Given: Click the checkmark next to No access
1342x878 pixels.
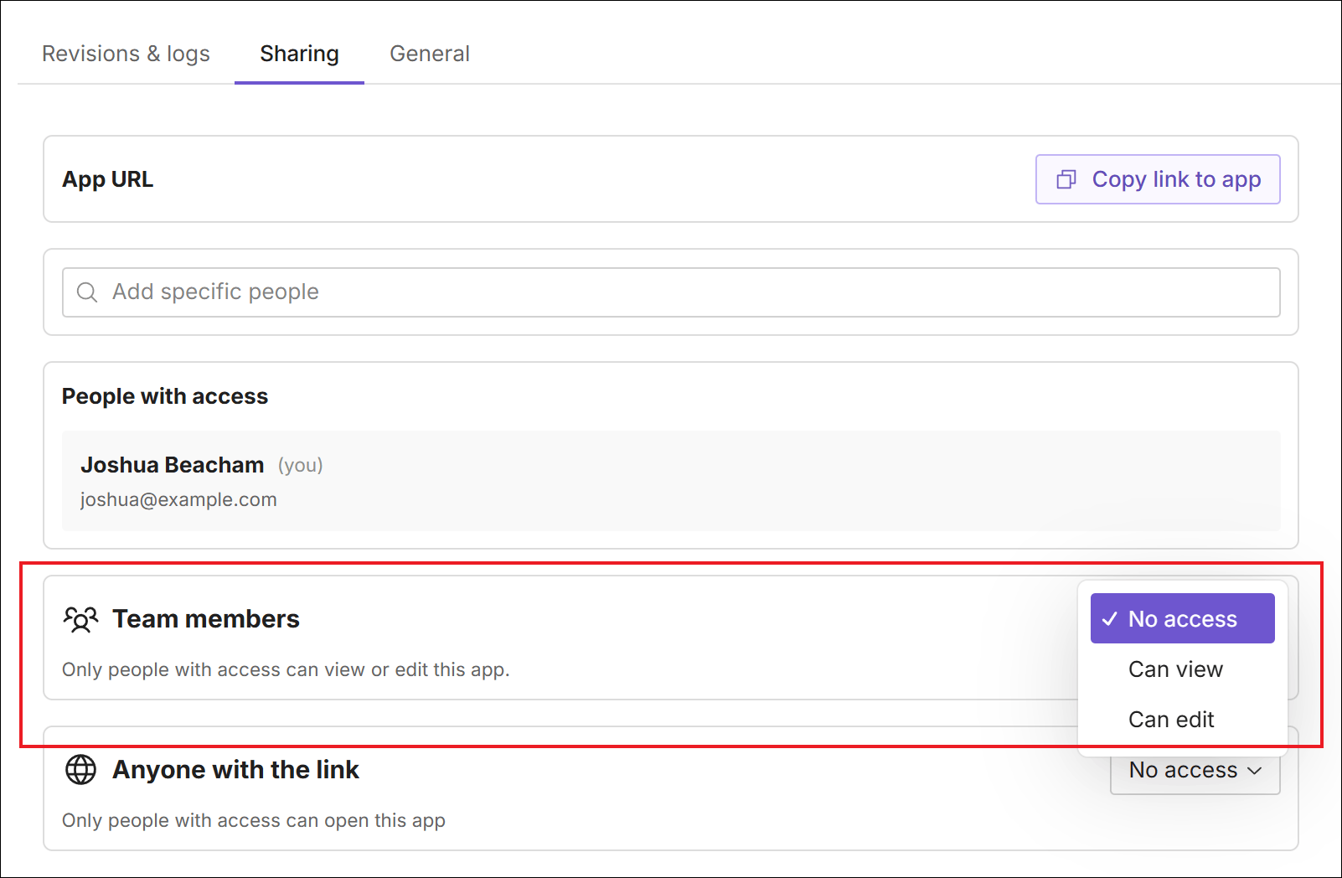Looking at the screenshot, I should (x=1110, y=618).
